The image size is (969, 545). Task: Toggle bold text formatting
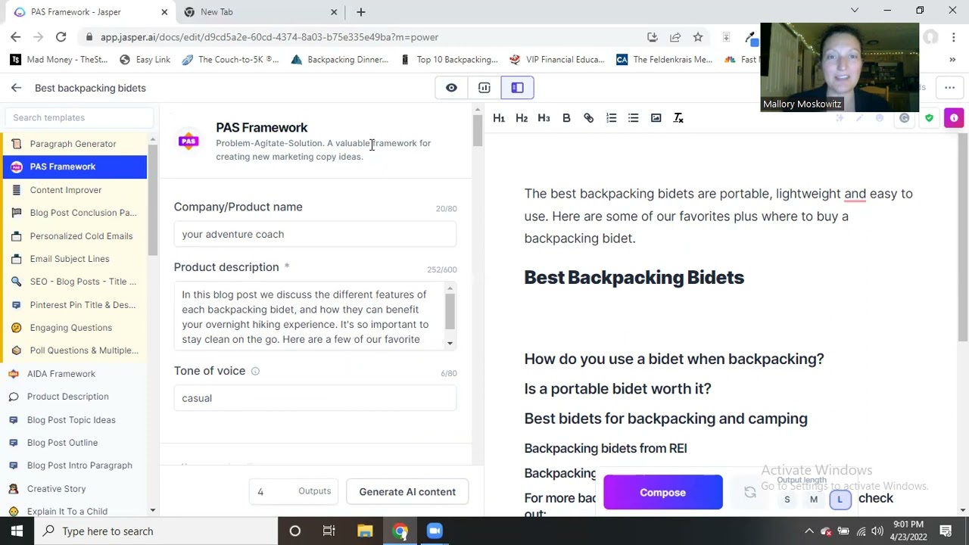coord(566,118)
